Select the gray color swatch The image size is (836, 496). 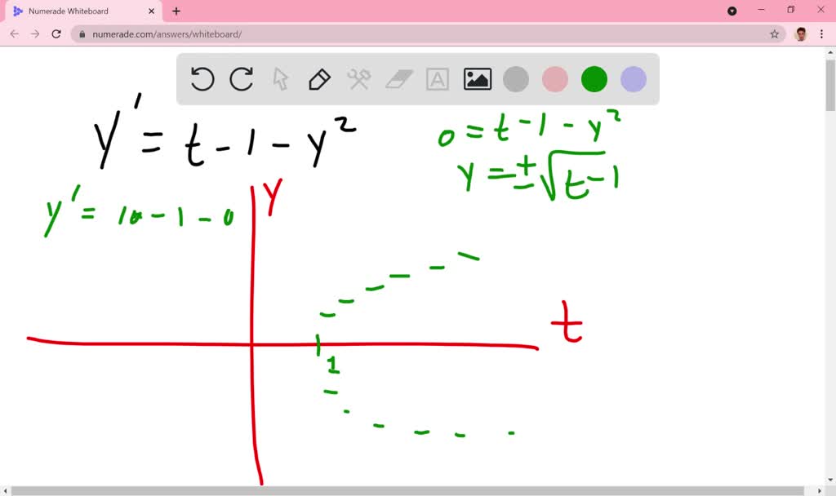coord(516,79)
